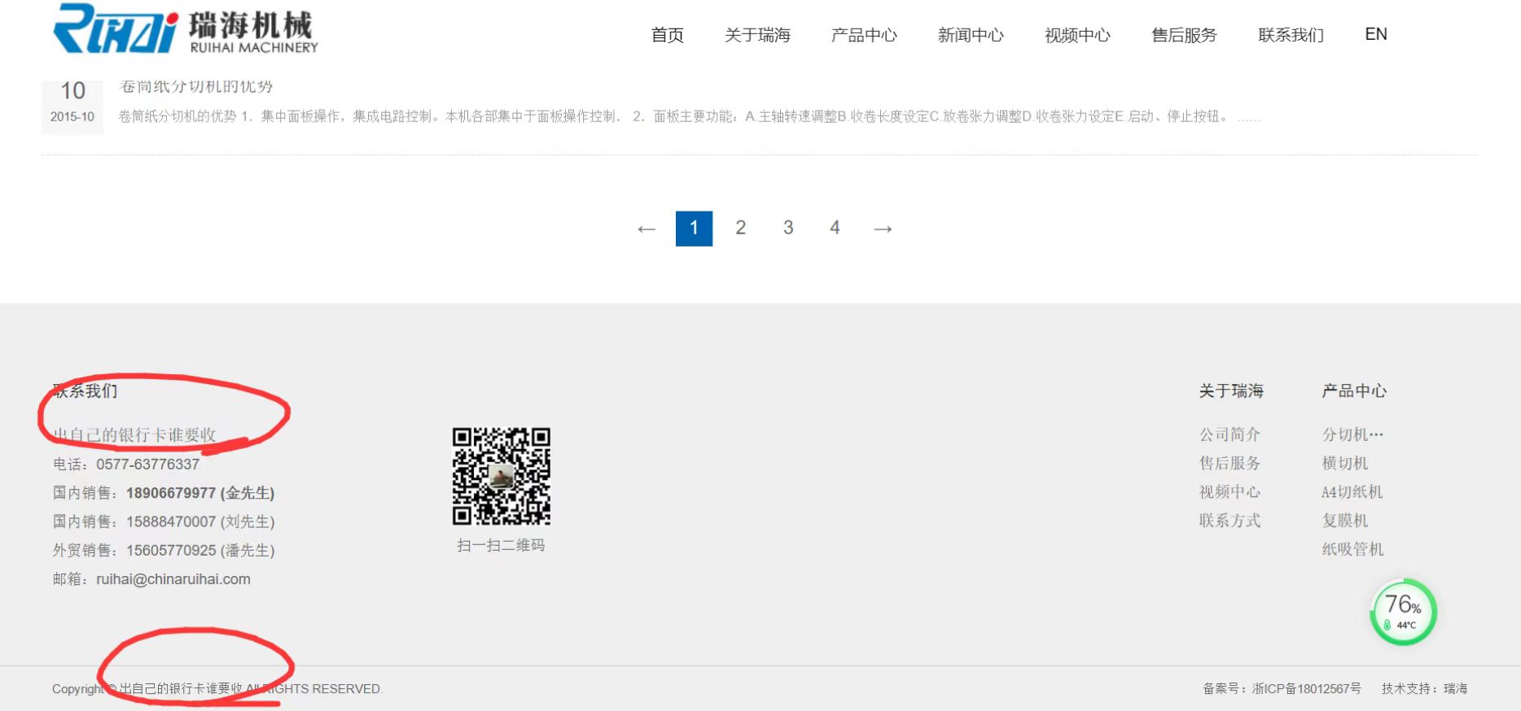Click the 浙ICP备18012567号 record link
This screenshot has height=711, width=1521.
tap(1306, 688)
